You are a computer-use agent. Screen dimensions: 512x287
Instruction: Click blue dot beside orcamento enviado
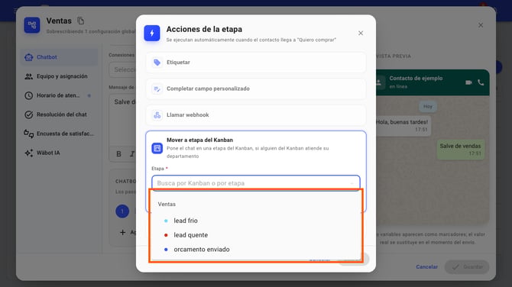[x=166, y=250]
